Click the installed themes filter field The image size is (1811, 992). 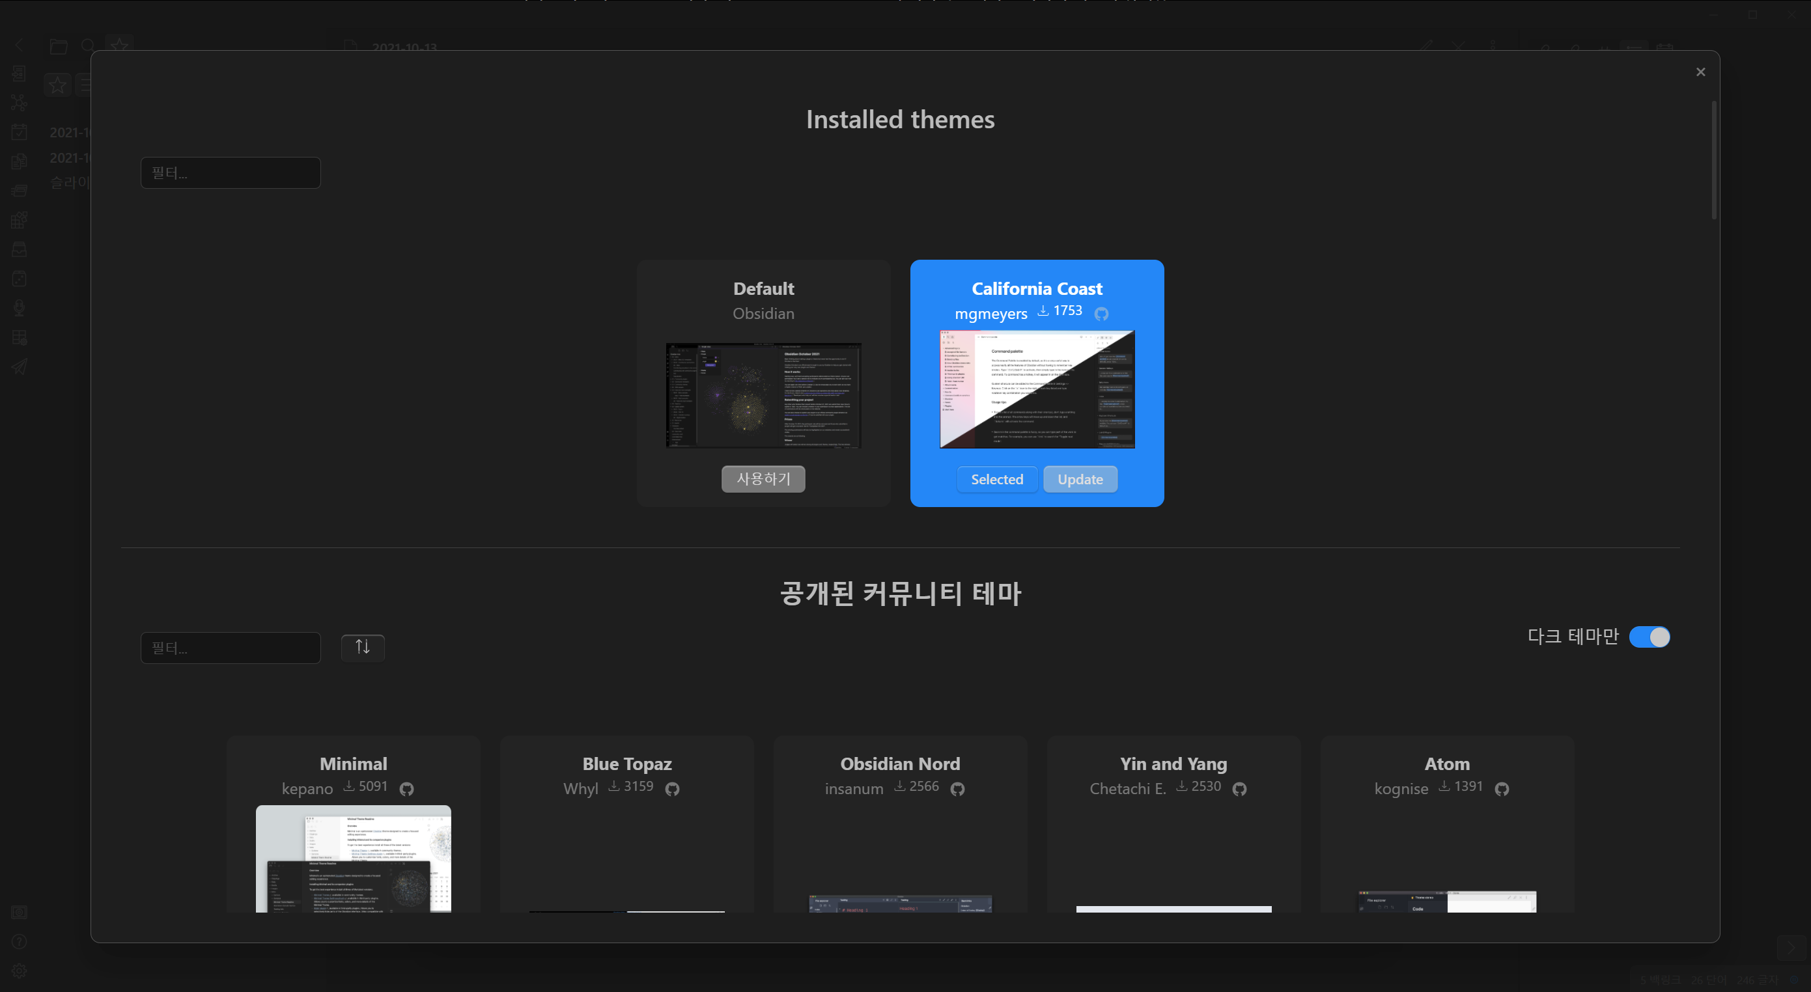click(x=231, y=173)
